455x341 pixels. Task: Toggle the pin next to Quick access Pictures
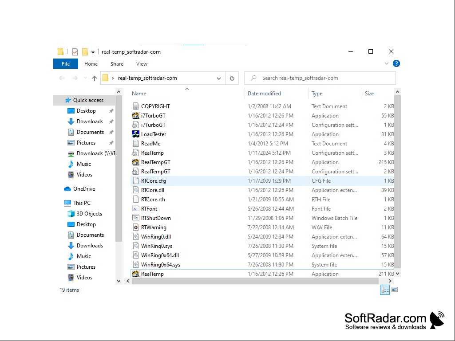coord(111,143)
